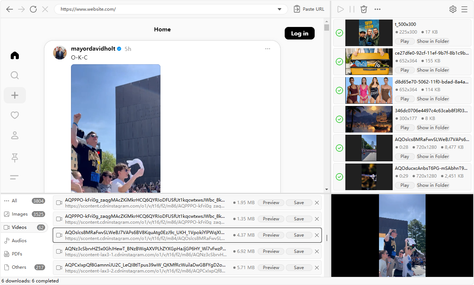Open the settings gear icon
This screenshot has height=285, width=474.
(x=453, y=9)
